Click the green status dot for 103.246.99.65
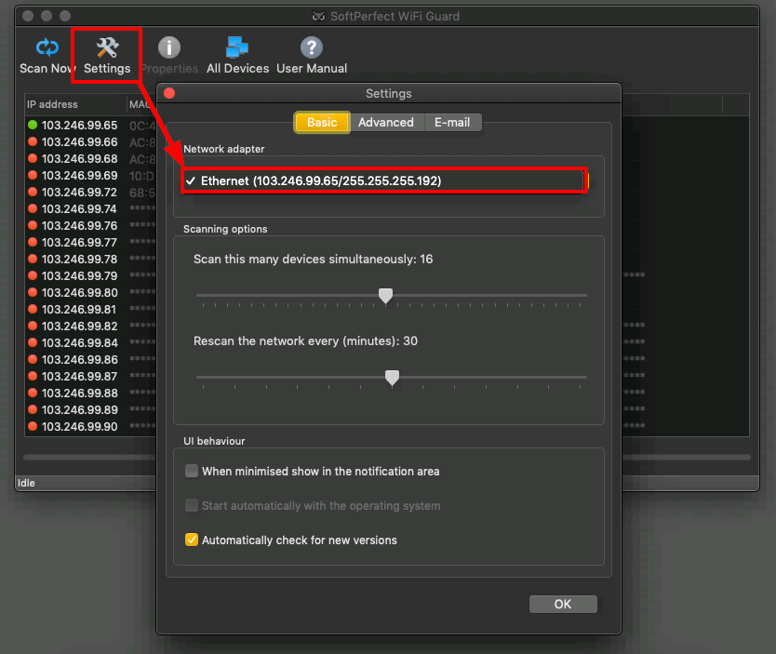The height and width of the screenshot is (654, 776). [33, 125]
